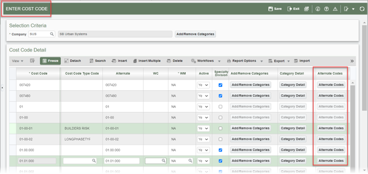Collapse the left side panel arrow
This screenshot has width=368, height=174.
[2, 88]
